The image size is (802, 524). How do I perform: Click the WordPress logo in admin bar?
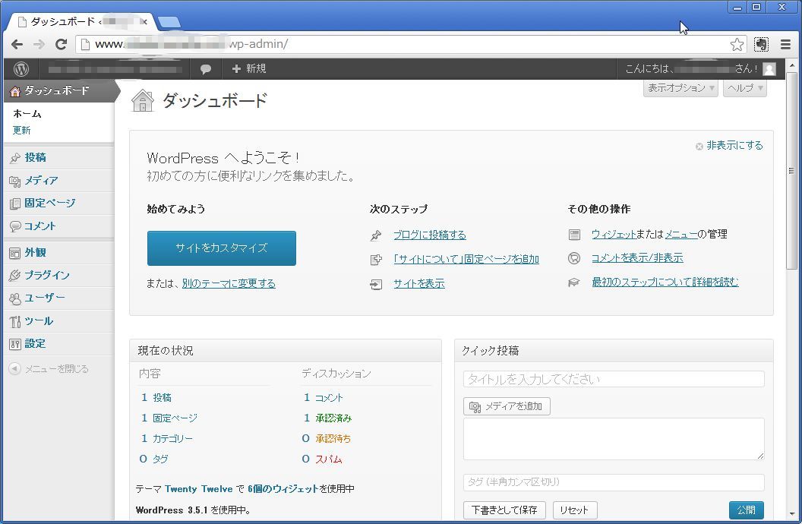point(21,68)
